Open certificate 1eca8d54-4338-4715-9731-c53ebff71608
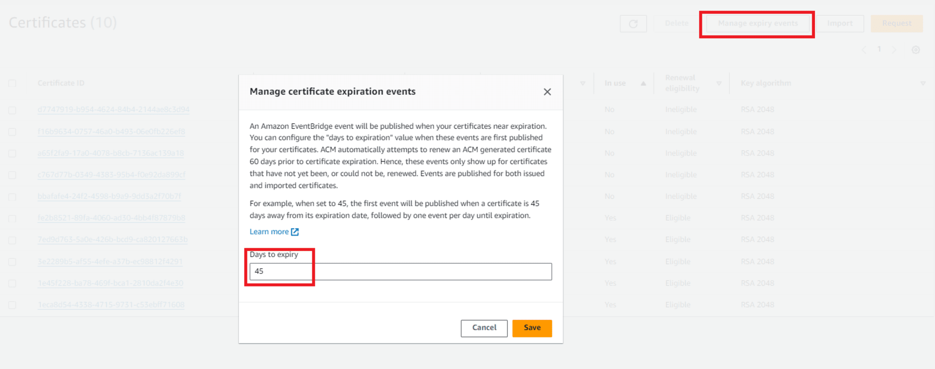The image size is (935, 369). click(x=111, y=305)
